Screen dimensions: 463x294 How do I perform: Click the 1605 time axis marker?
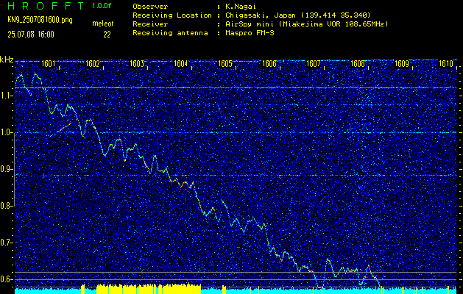pos(225,63)
